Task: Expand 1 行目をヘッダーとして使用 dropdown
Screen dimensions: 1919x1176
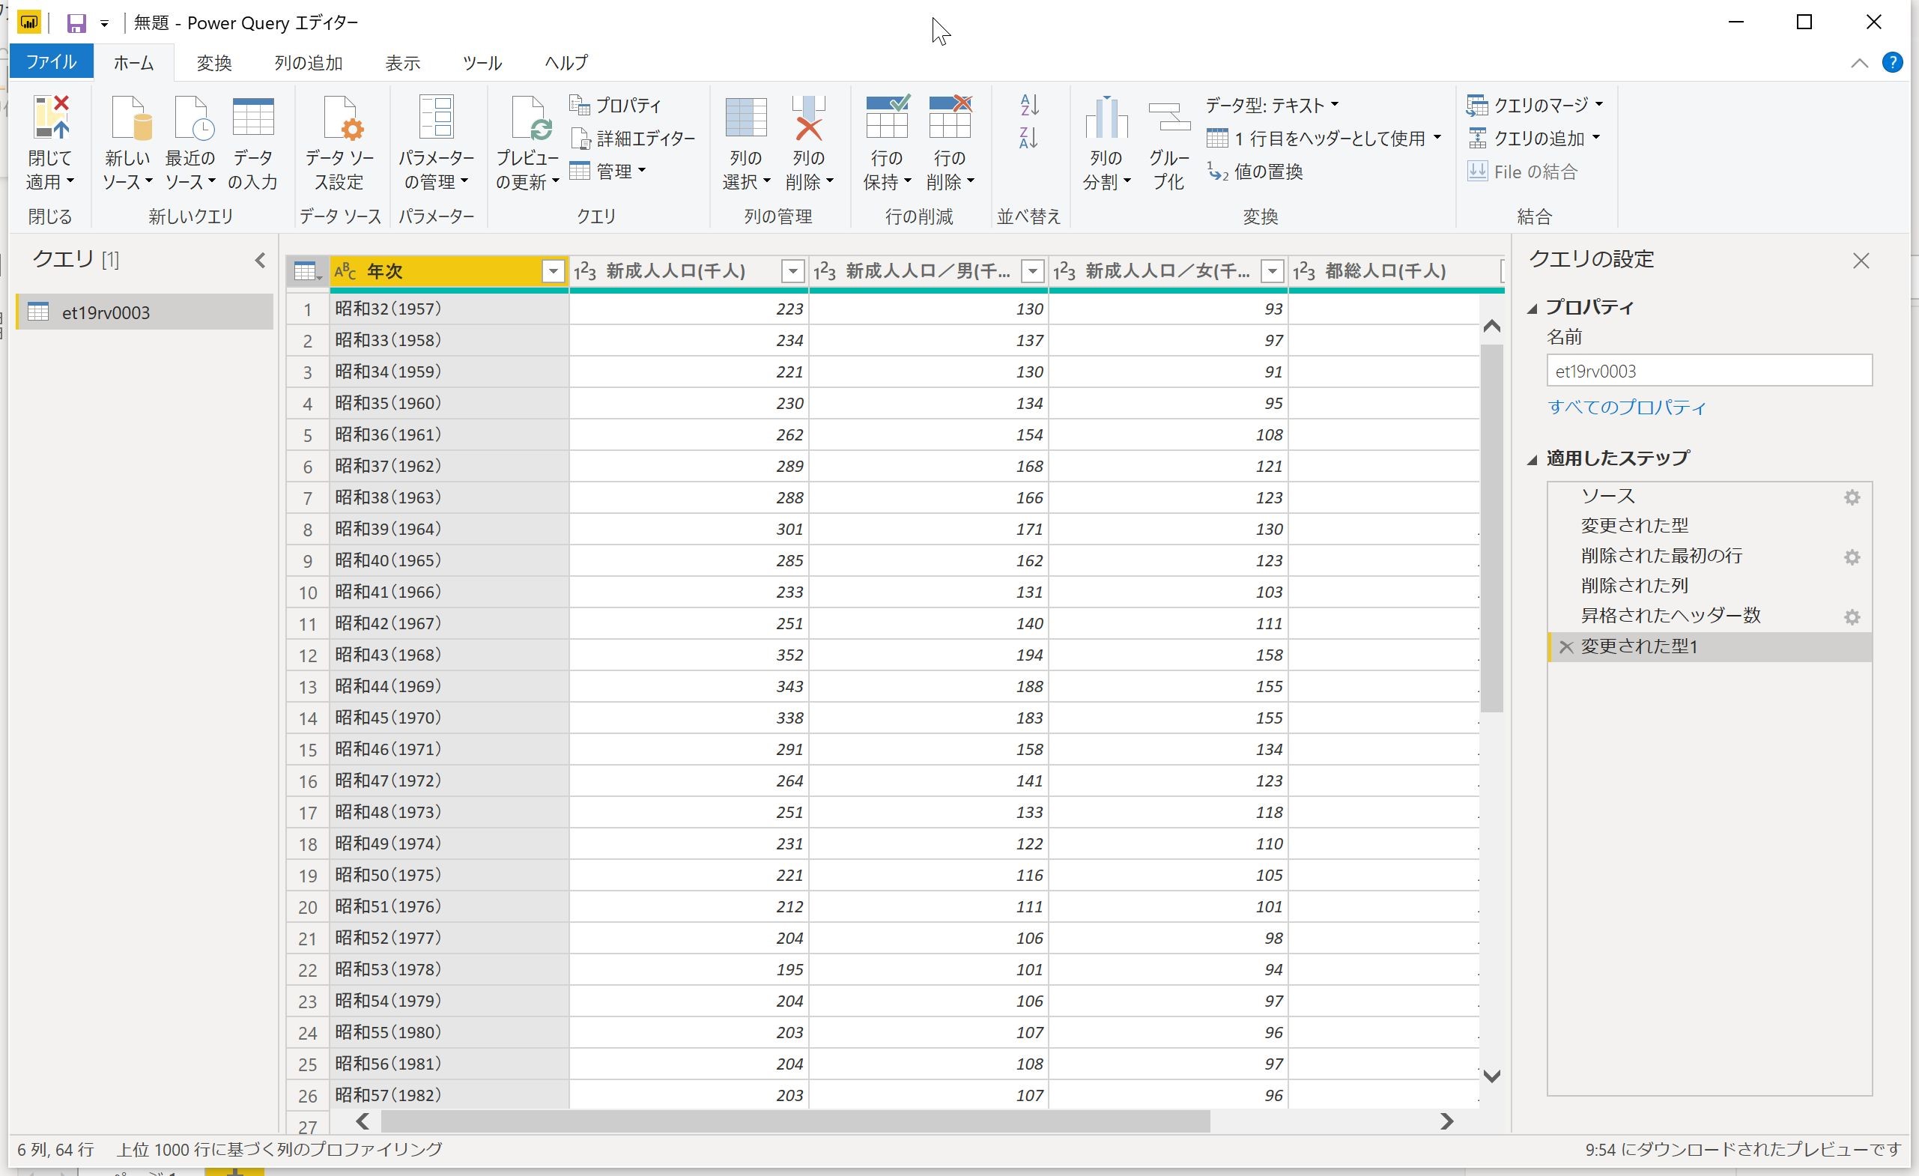Action: [1437, 137]
